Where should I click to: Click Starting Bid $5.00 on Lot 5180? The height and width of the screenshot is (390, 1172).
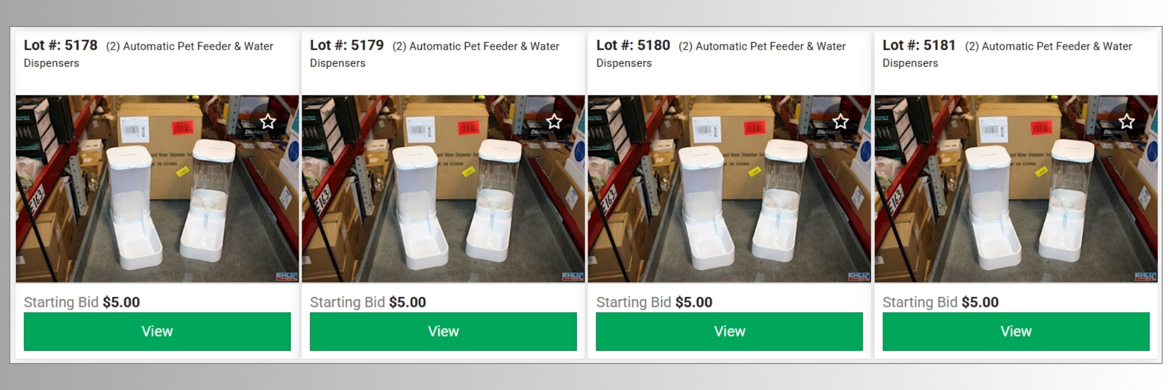[654, 302]
